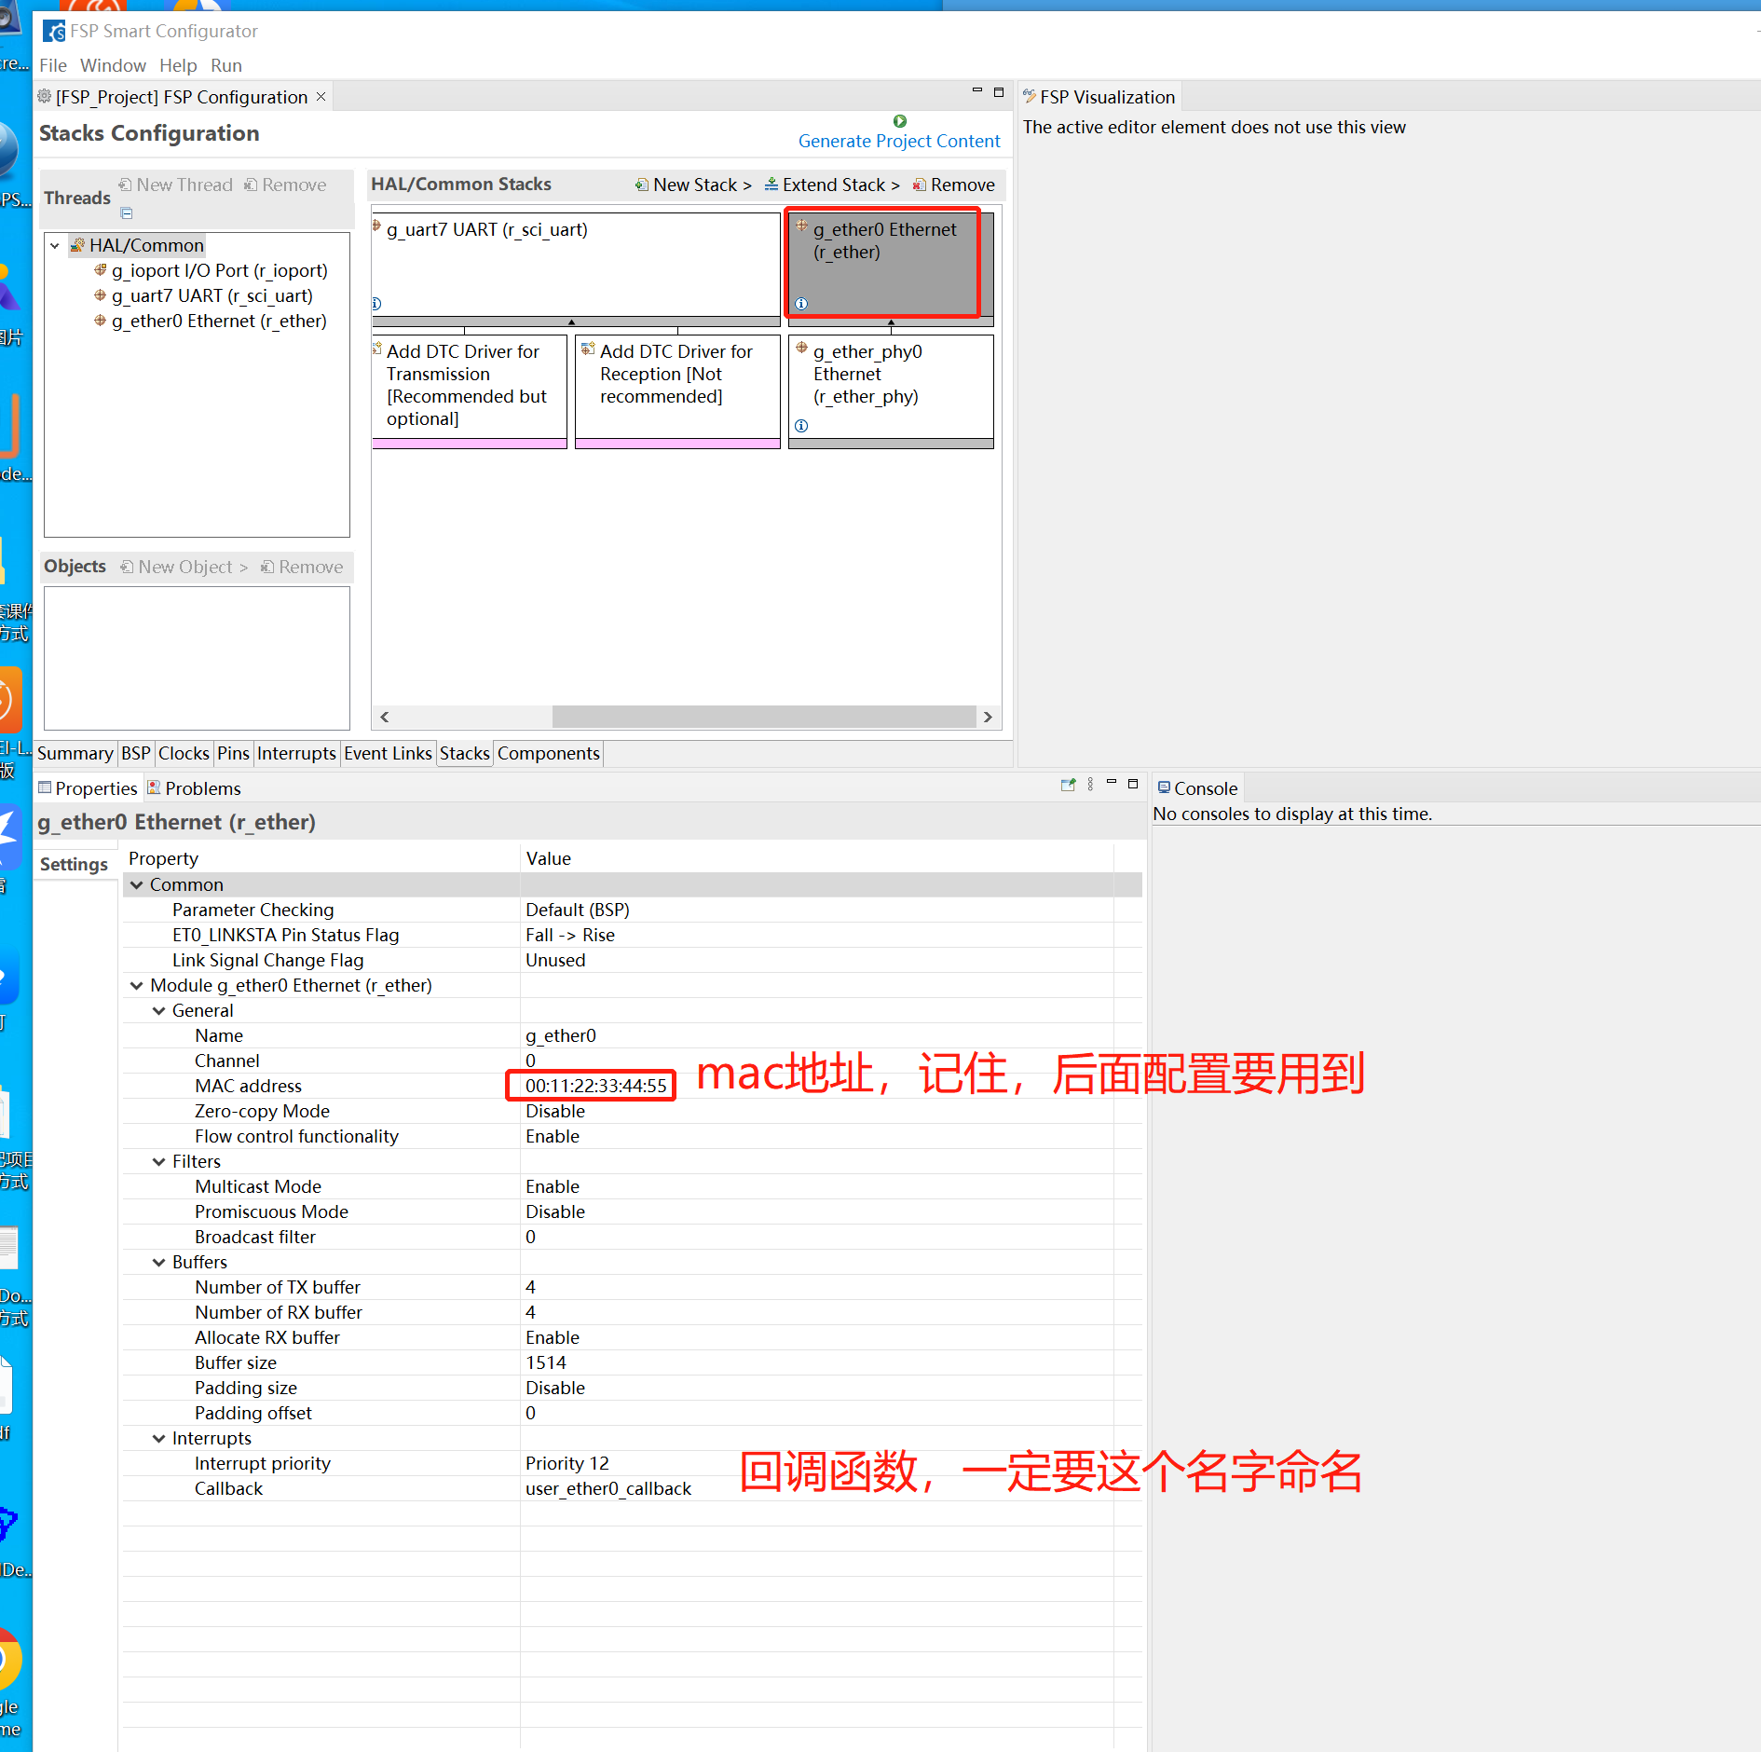
Task: Open the Problems view tab
Action: click(x=195, y=788)
